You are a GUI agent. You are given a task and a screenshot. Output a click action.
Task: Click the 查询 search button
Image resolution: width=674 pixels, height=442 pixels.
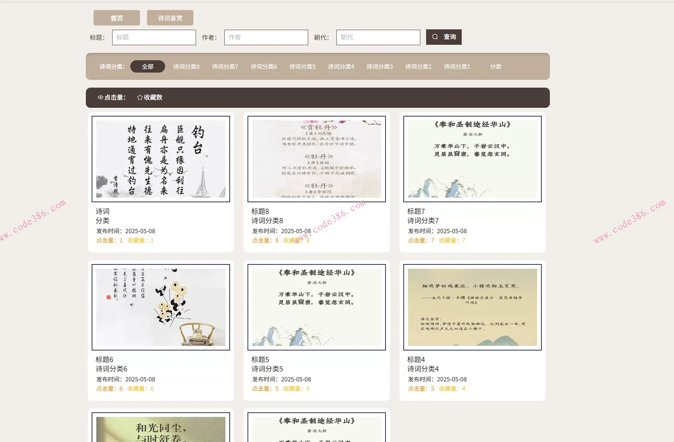[444, 37]
